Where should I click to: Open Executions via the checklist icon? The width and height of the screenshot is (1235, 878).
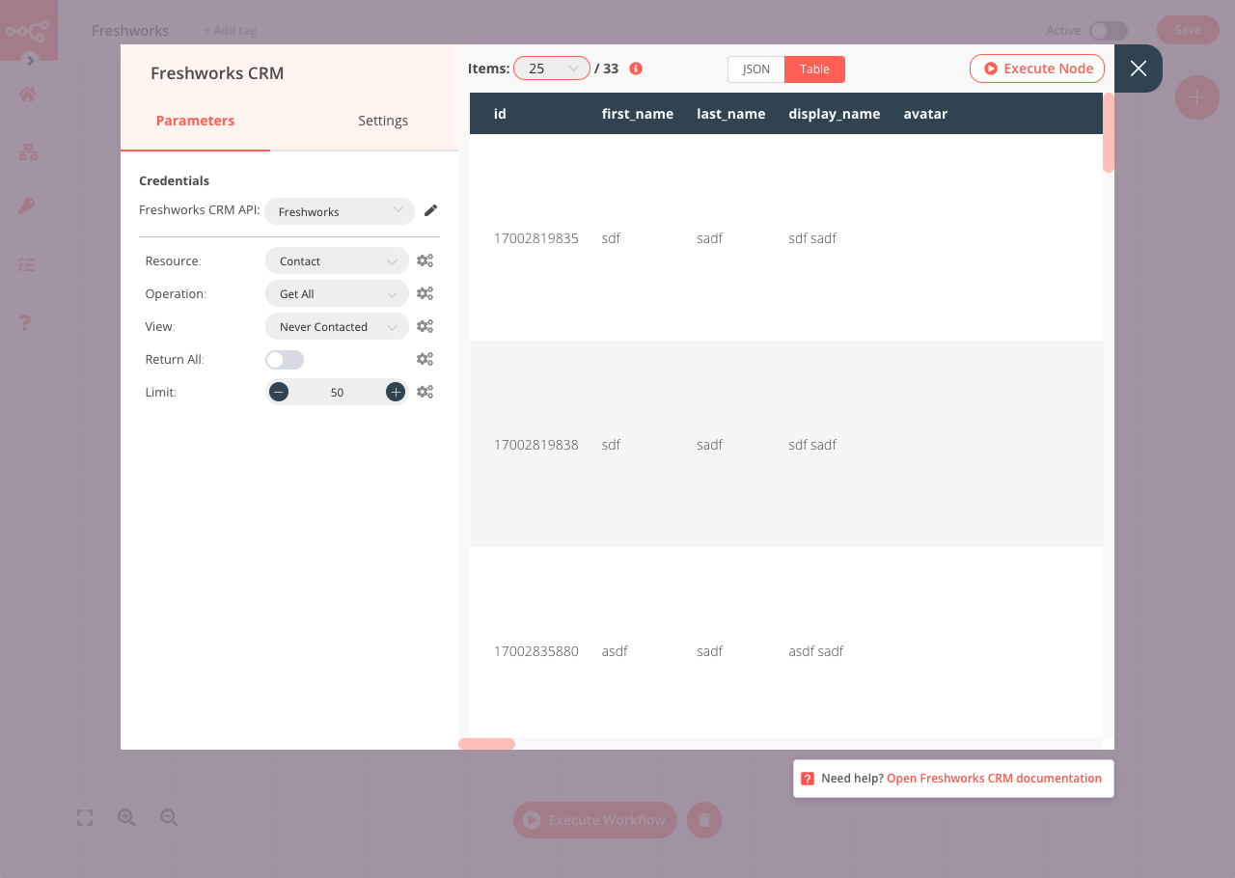coord(26,264)
